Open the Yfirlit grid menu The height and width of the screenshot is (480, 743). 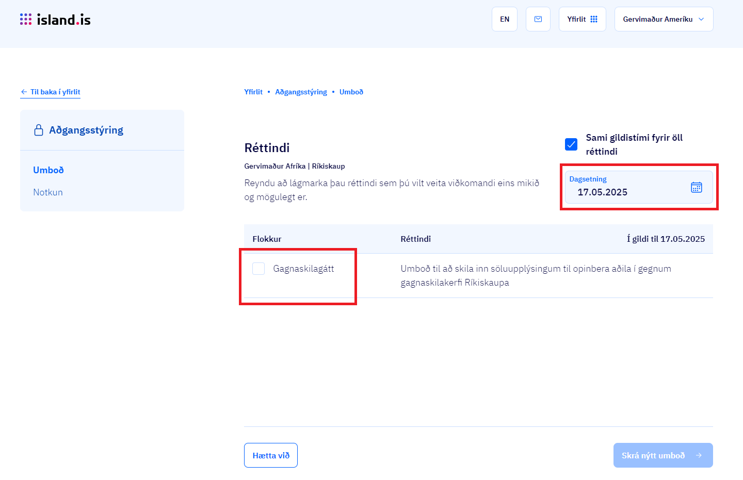tap(583, 19)
